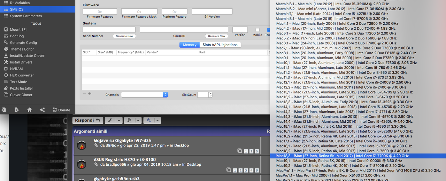Open the Install Drivers tool
The image size is (446, 181).
pyautogui.click(x=21, y=62)
